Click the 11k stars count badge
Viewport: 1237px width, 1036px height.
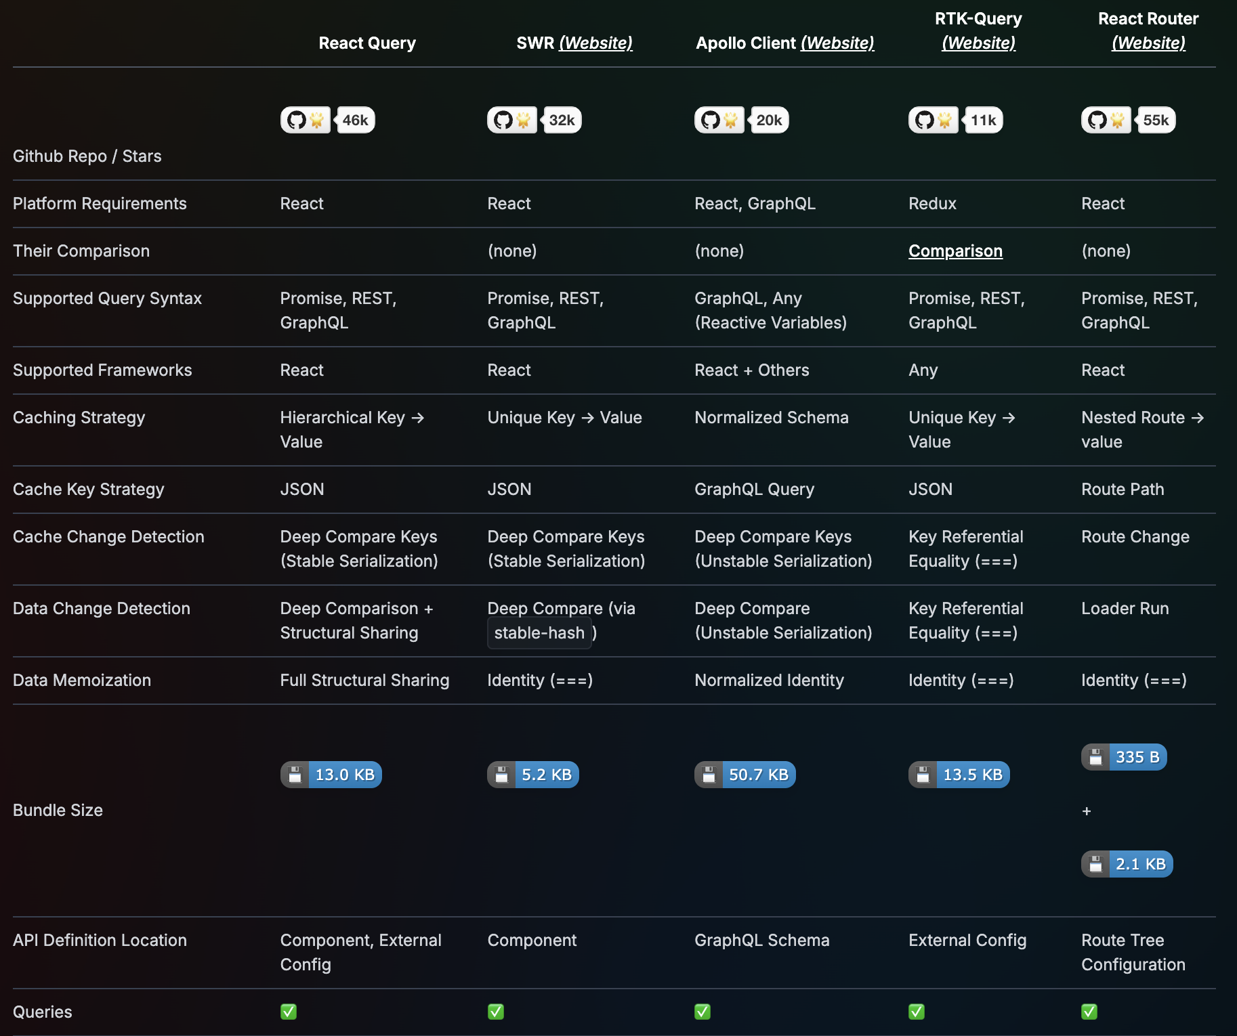pos(983,121)
